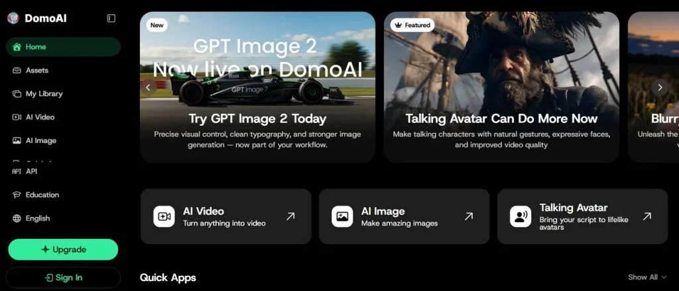Open the Talking Avatar pirate banner

(x=501, y=87)
